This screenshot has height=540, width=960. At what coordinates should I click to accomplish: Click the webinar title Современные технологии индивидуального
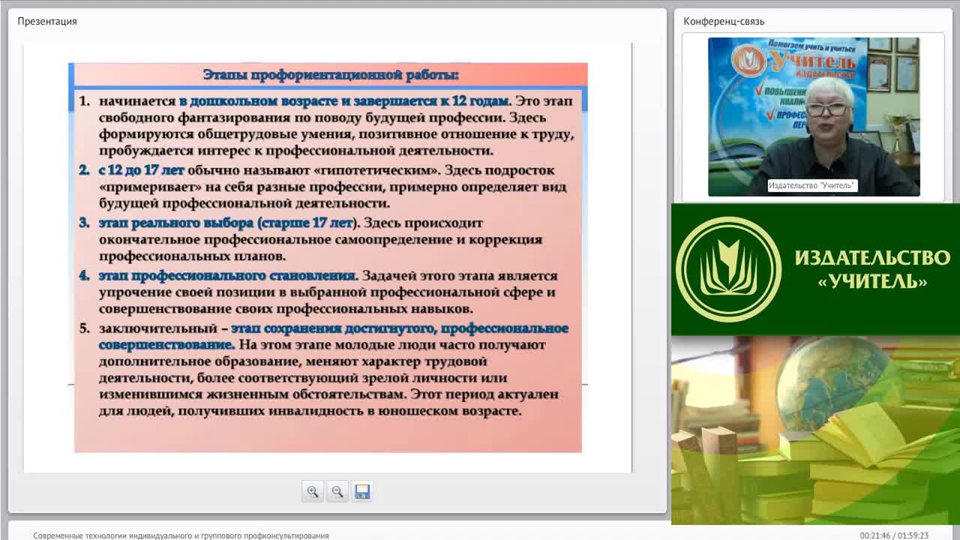(181, 535)
